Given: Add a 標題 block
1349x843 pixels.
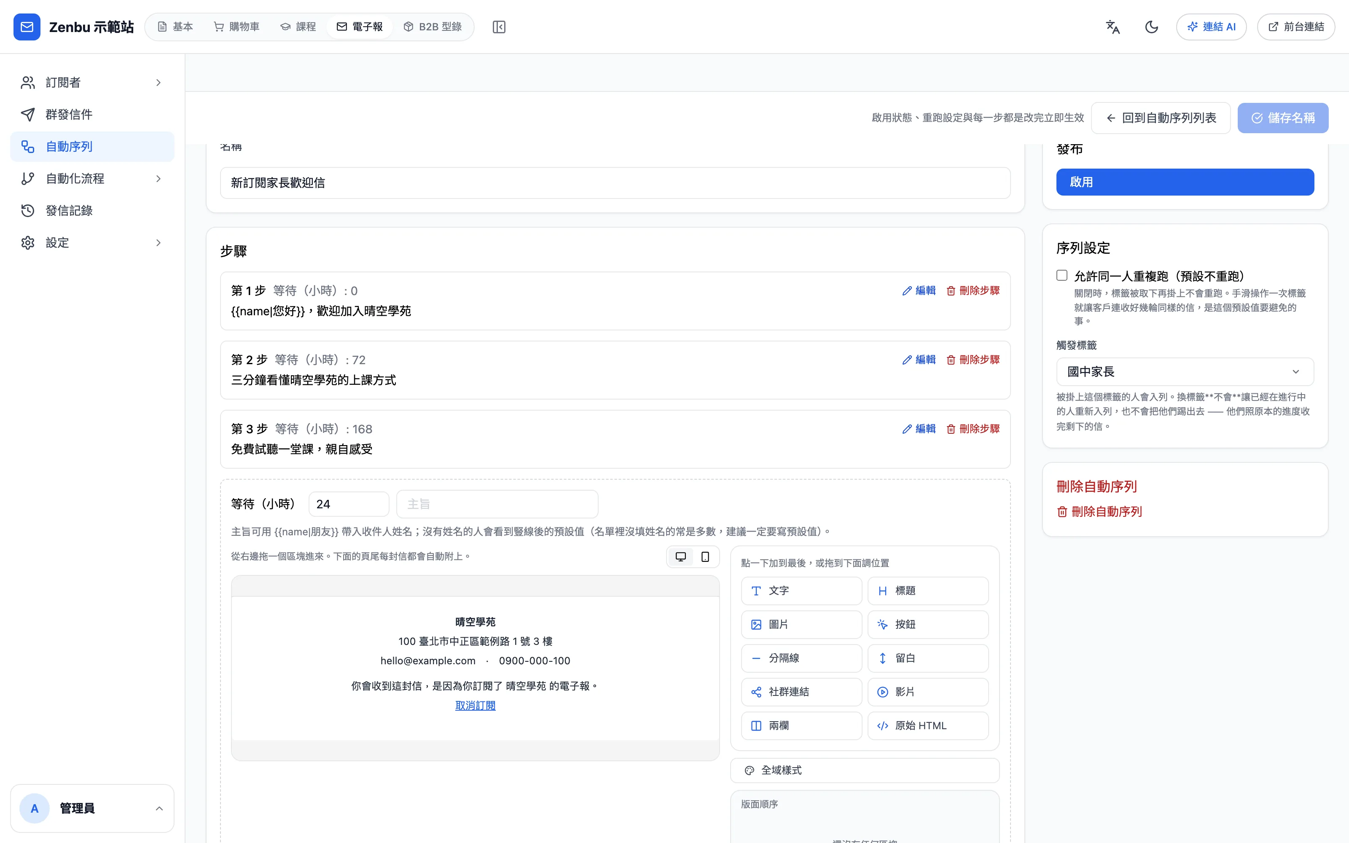Looking at the screenshot, I should 928,591.
